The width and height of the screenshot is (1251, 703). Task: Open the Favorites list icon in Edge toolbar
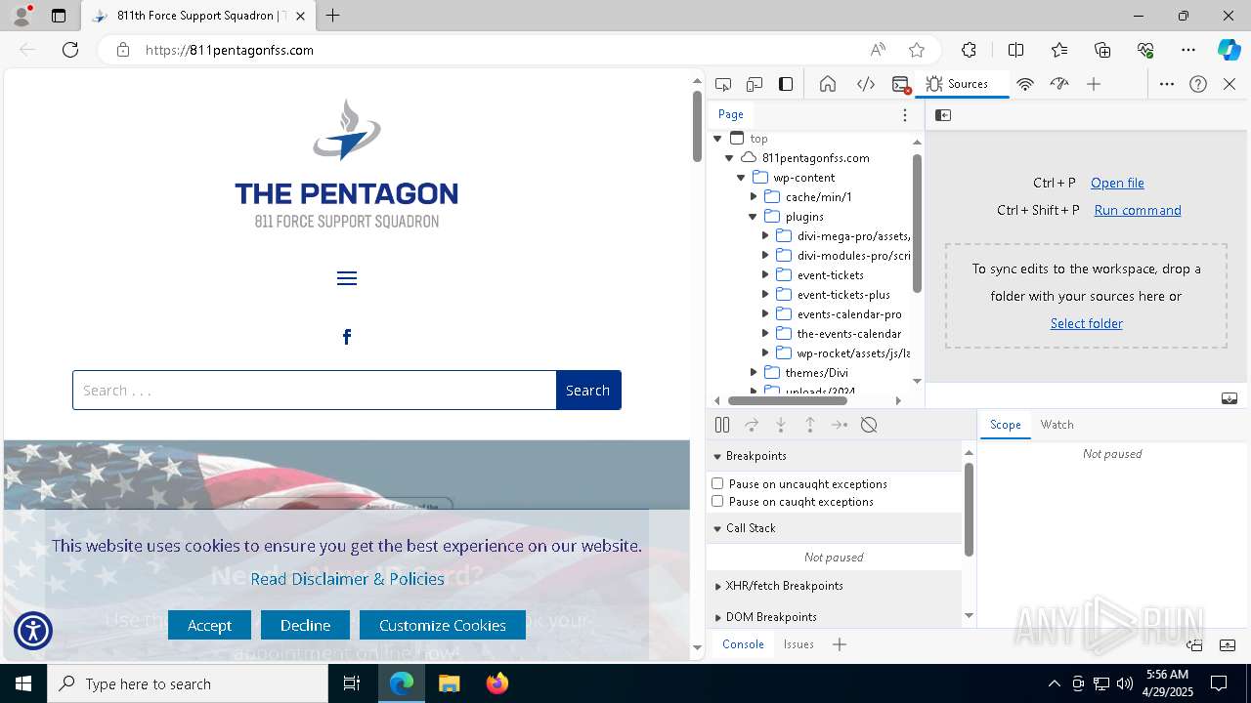[x=1059, y=50]
